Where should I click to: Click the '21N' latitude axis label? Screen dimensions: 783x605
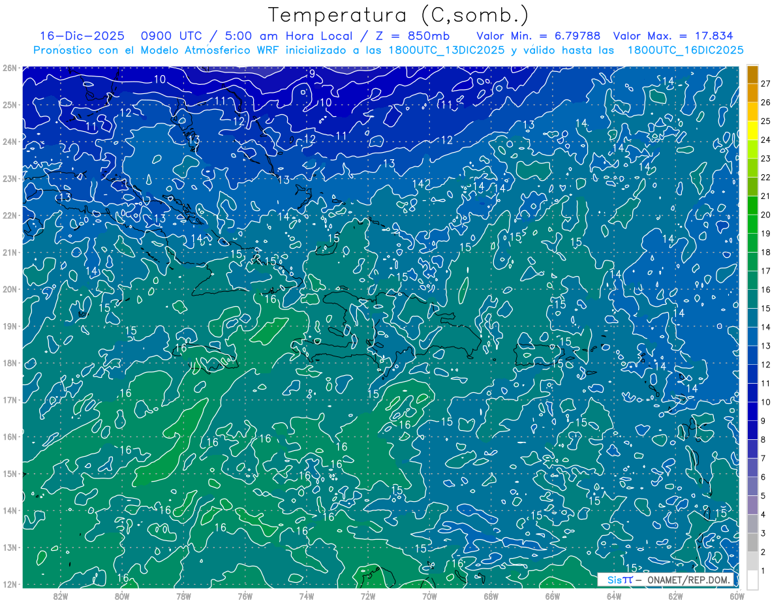coord(10,252)
